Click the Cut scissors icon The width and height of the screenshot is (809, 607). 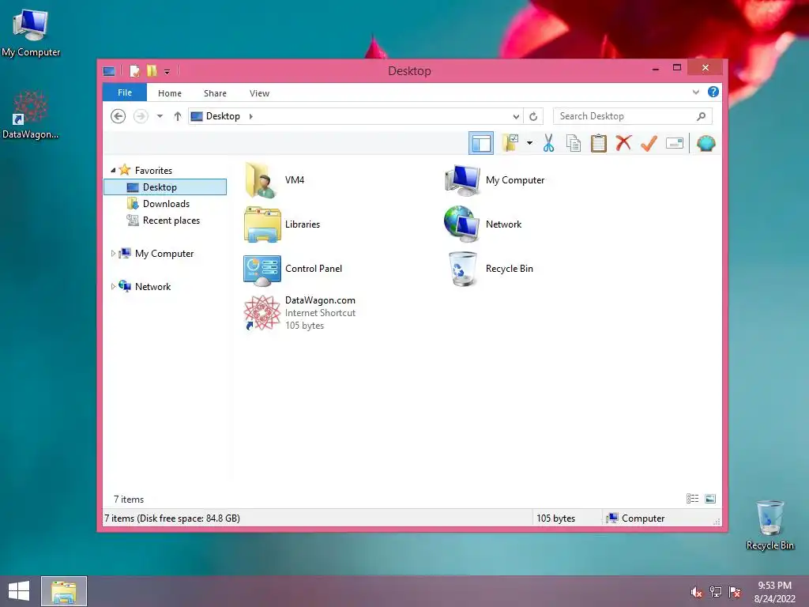tap(548, 143)
